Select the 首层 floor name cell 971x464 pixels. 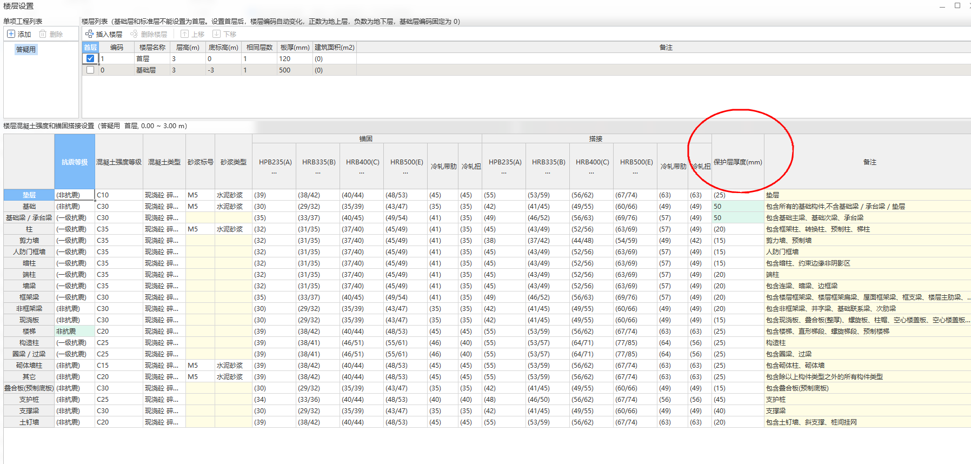coord(152,58)
